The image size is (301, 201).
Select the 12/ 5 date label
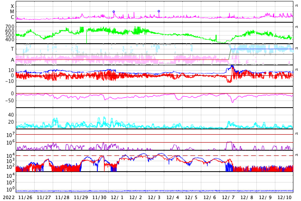[191, 197]
